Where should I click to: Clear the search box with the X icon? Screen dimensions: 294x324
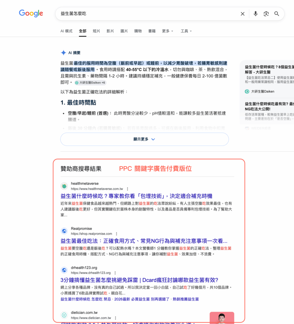click(242, 14)
